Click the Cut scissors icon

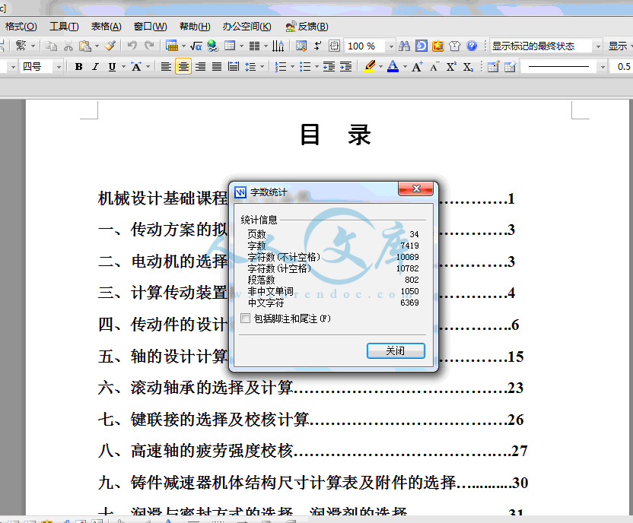coord(68,46)
